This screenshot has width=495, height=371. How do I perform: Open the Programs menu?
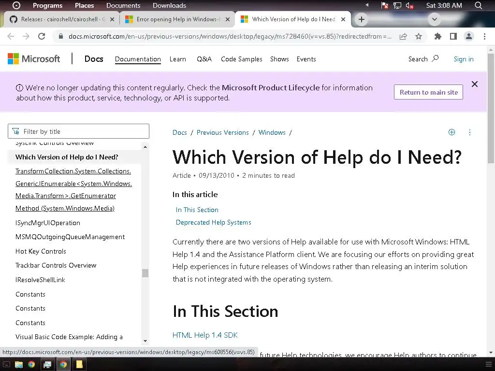[x=48, y=5]
